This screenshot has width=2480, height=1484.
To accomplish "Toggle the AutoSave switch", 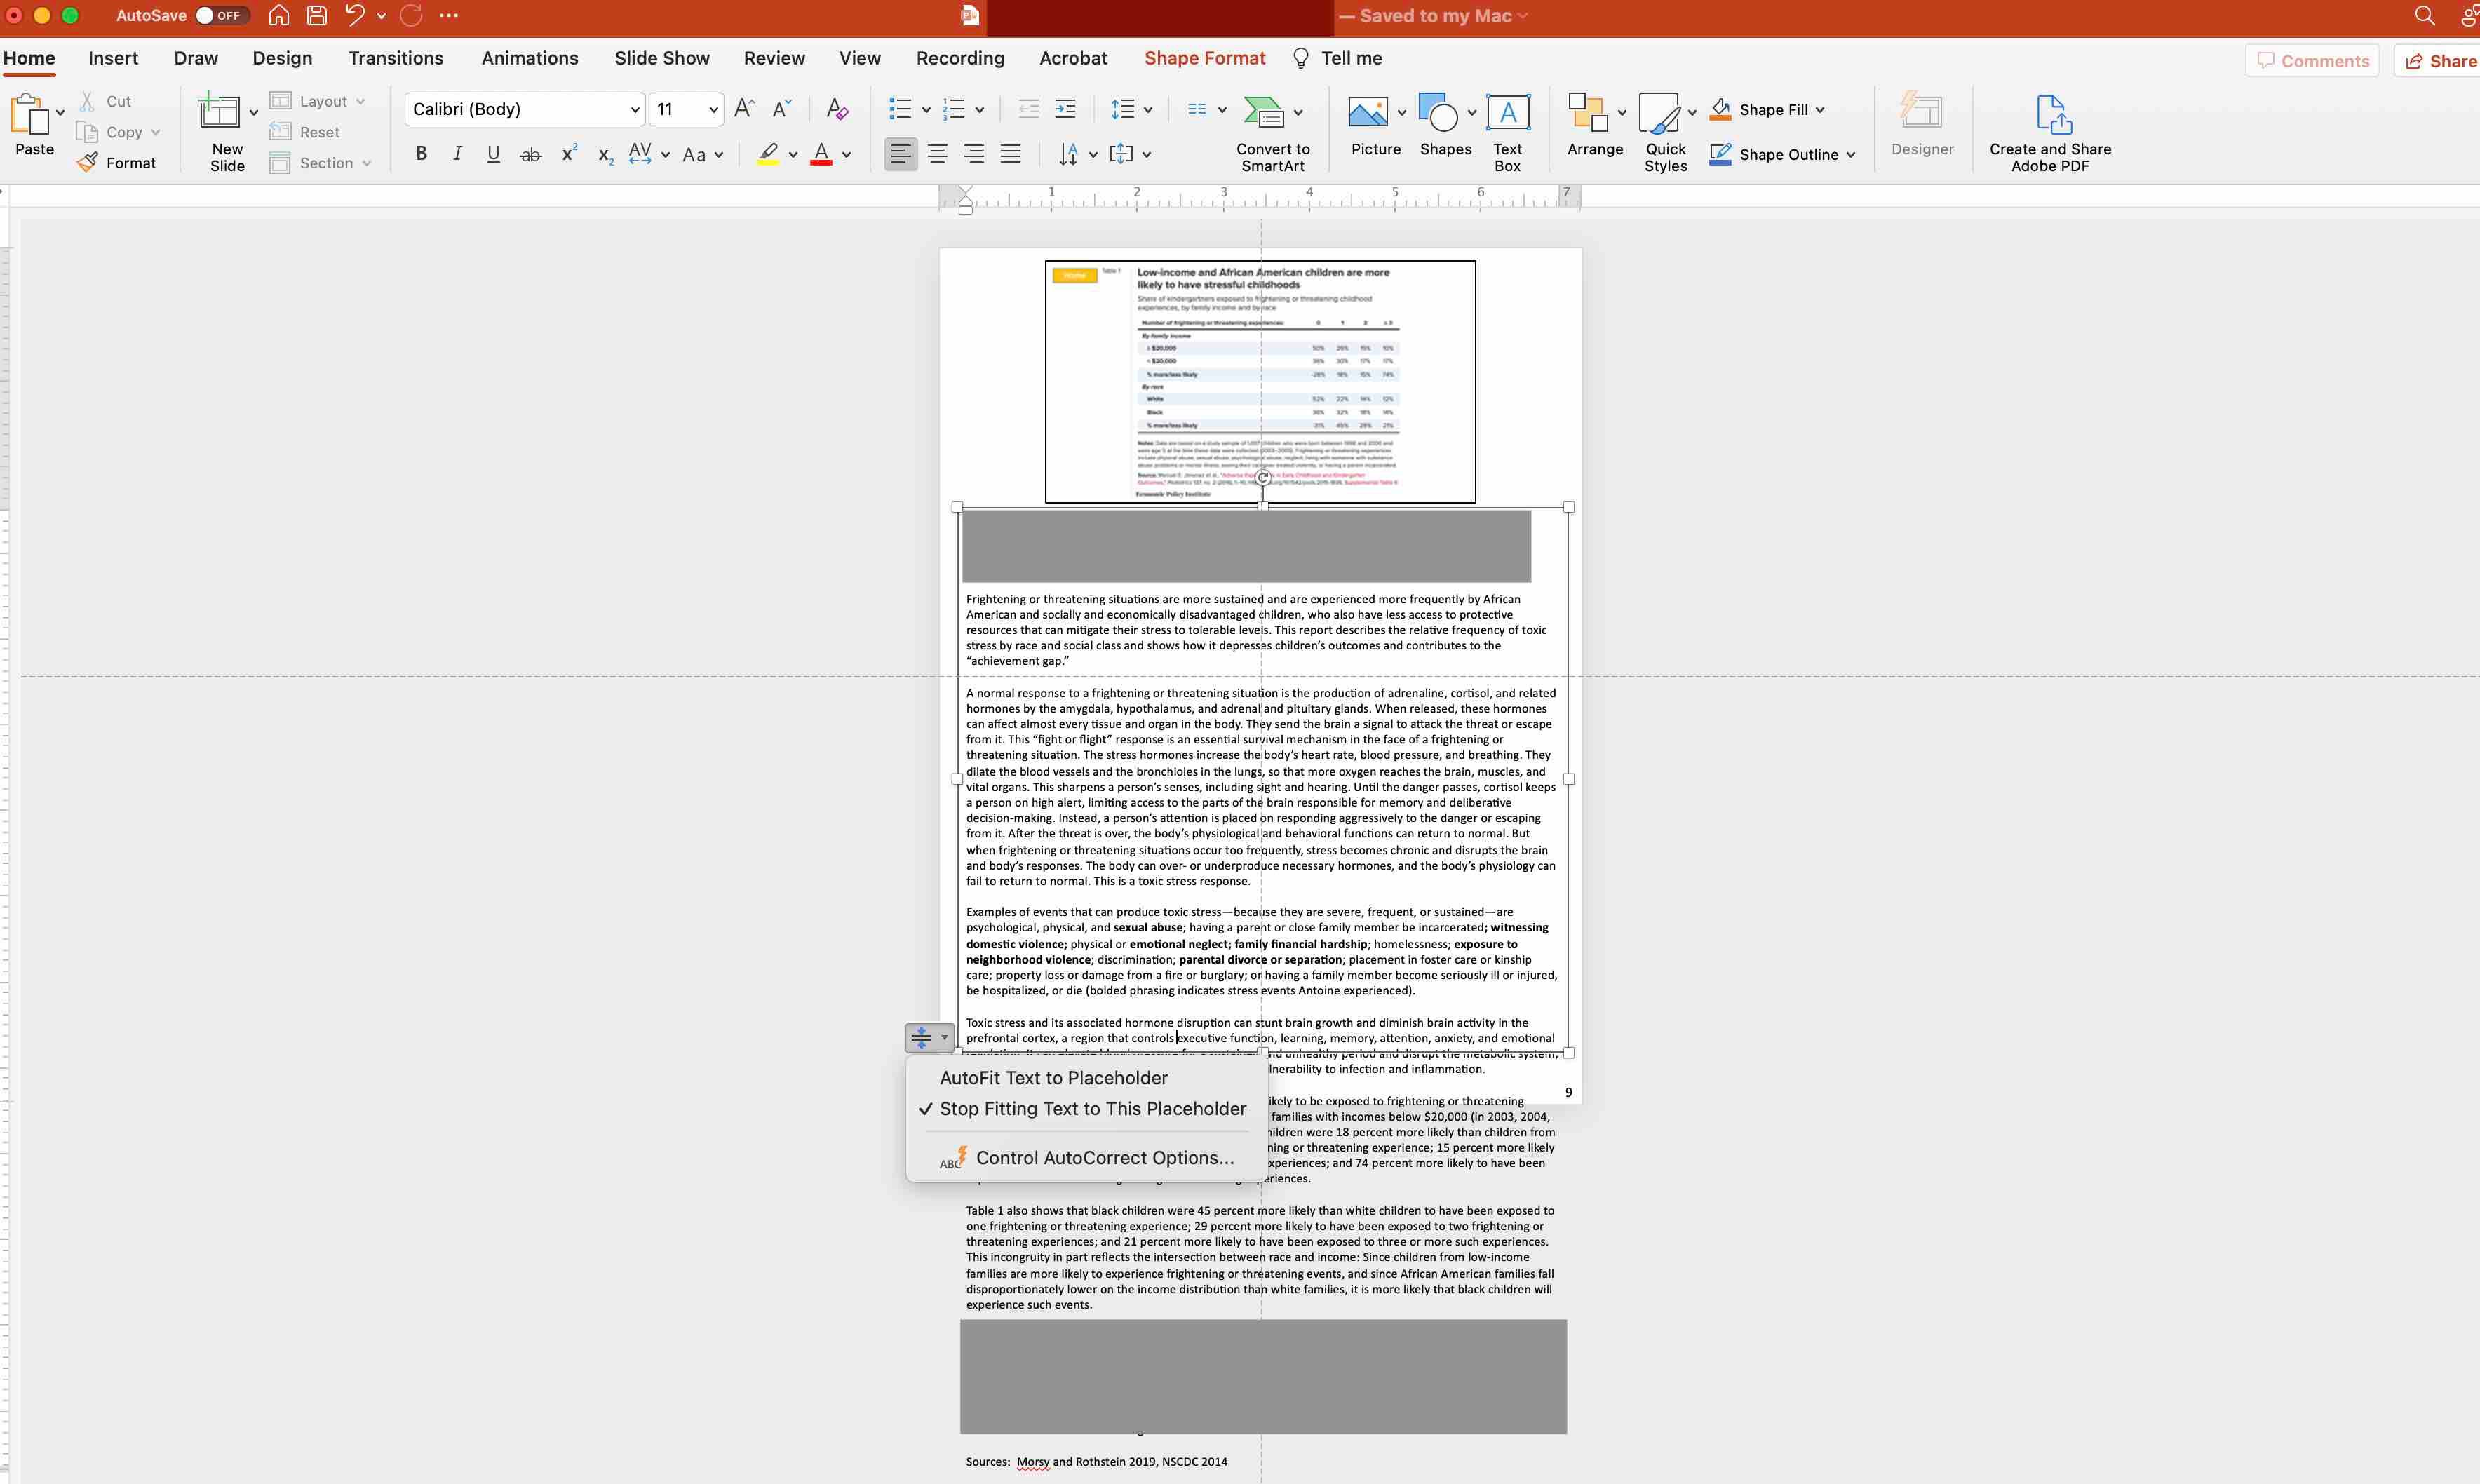I will [221, 15].
